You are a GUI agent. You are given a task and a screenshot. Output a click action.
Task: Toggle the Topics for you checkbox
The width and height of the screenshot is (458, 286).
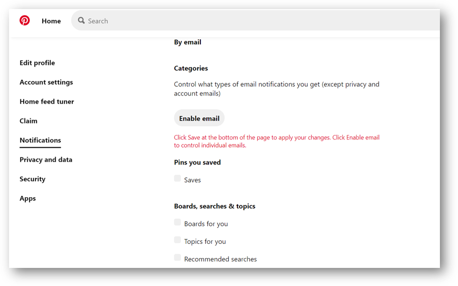[178, 240]
